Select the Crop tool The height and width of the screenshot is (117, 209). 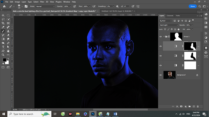point(3,23)
